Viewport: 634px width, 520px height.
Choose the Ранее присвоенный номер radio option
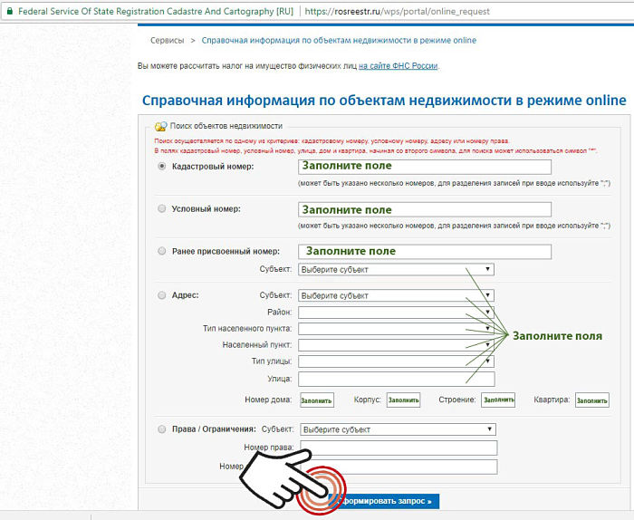162,251
